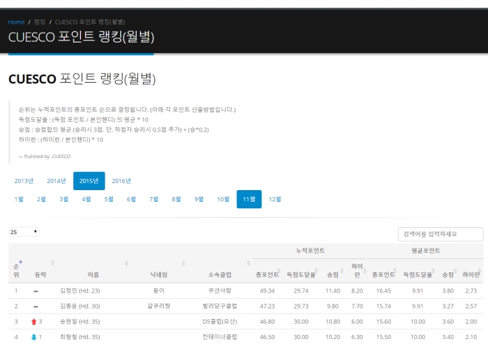Viewport: 488px width, 344px height.
Task: Select player name 송현일 (Hd. 35)
Action: point(80,322)
